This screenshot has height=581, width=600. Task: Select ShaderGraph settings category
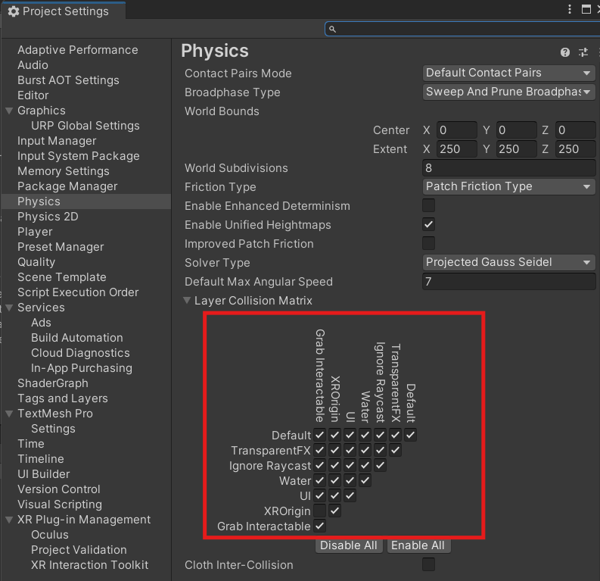[53, 383]
